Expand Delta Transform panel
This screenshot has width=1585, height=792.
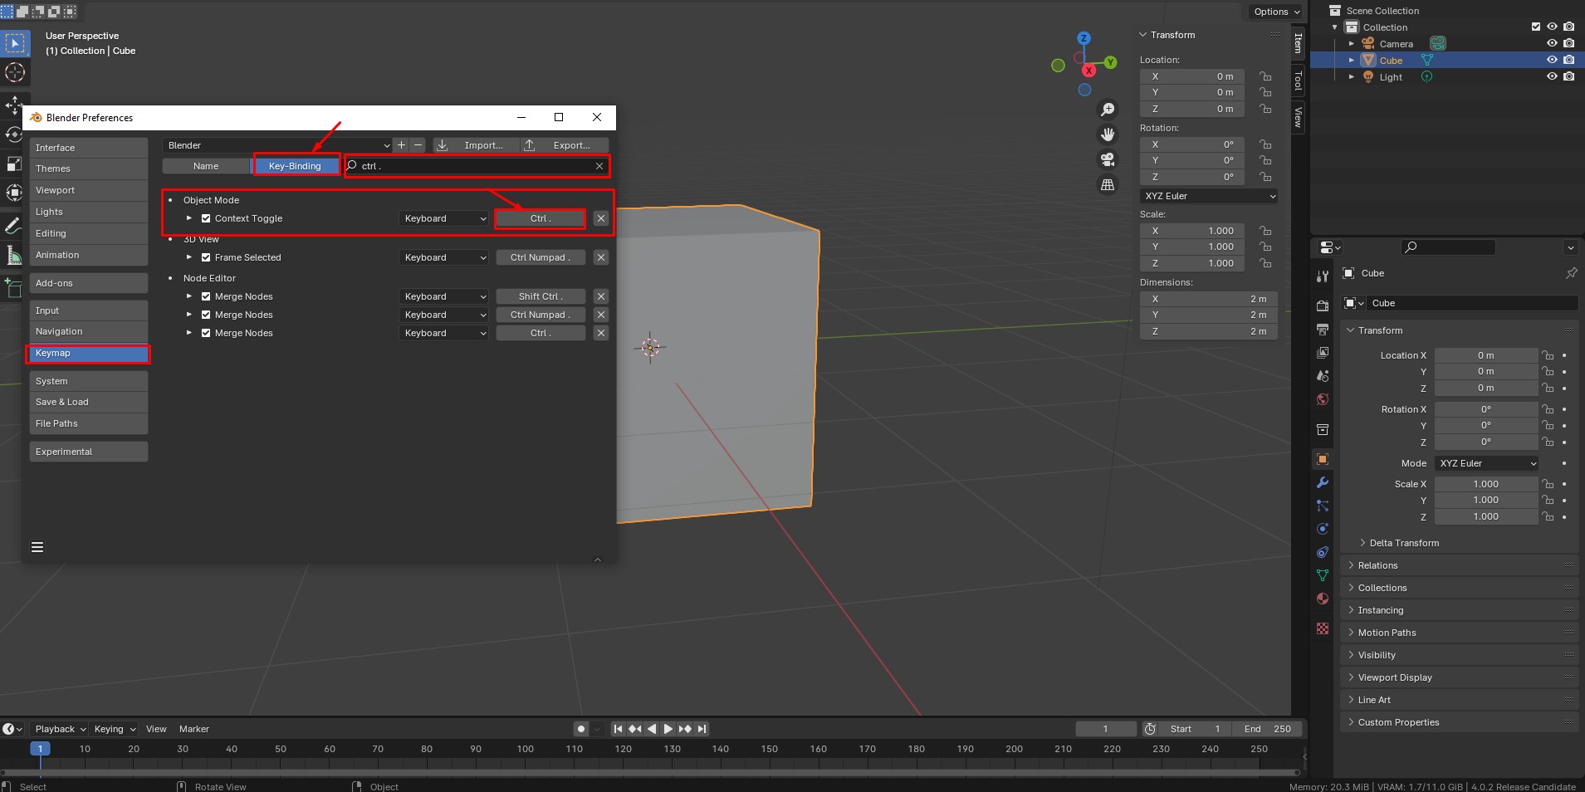[x=1404, y=543]
